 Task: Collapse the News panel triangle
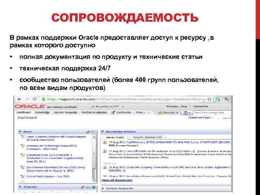point(20,132)
